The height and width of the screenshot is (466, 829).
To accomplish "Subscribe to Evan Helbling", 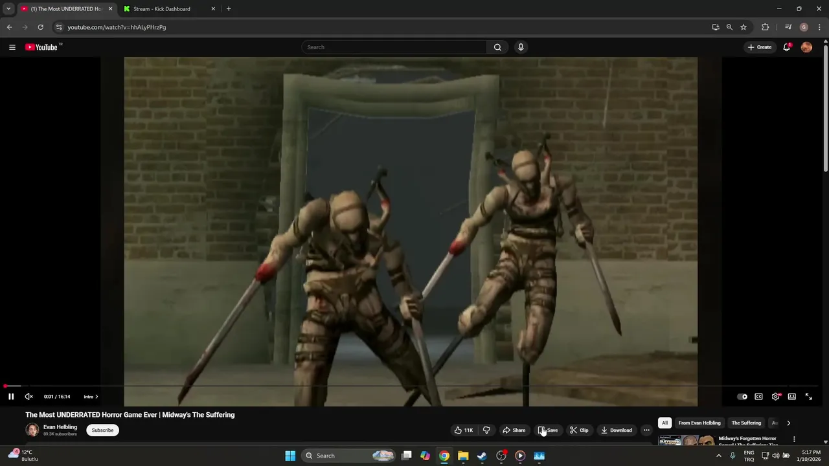I will 102,430.
